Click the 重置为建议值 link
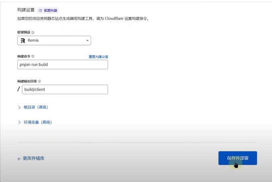The width and height of the screenshot is (272, 182). [x=98, y=57]
